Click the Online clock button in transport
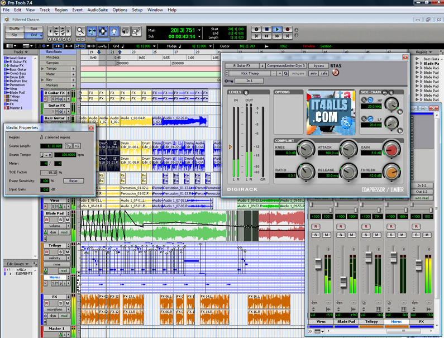The height and width of the screenshot is (338, 444). point(256,29)
